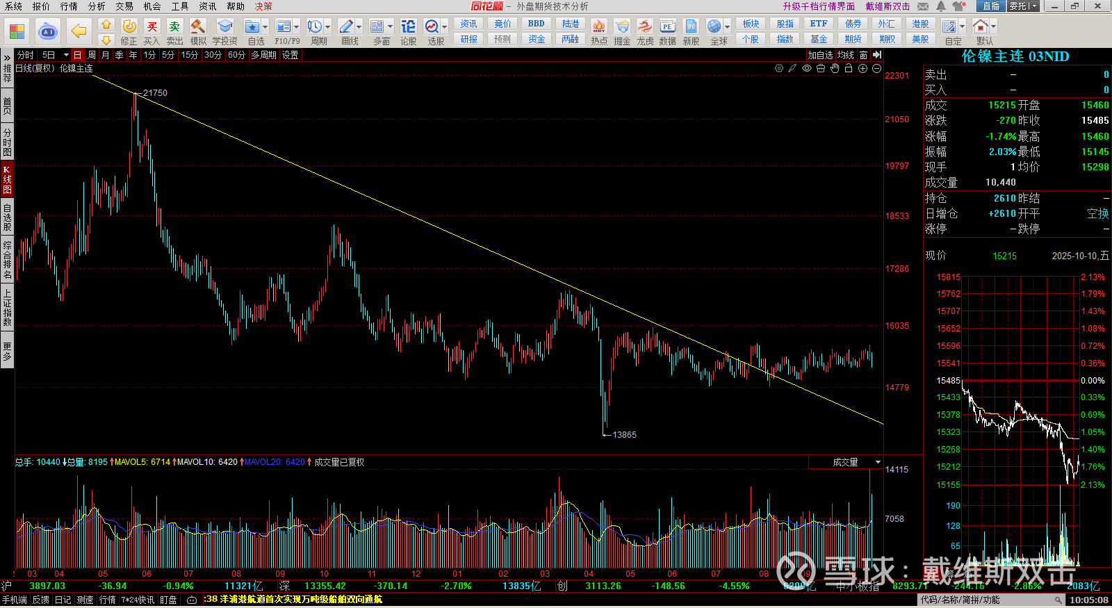1112x608 pixels.
Task: Open the 5日 dropdown arrow
Action: pyautogui.click(x=66, y=55)
